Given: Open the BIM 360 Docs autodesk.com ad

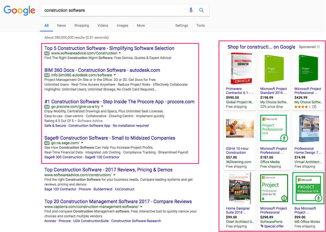Looking at the screenshot, I should coord(102,70).
